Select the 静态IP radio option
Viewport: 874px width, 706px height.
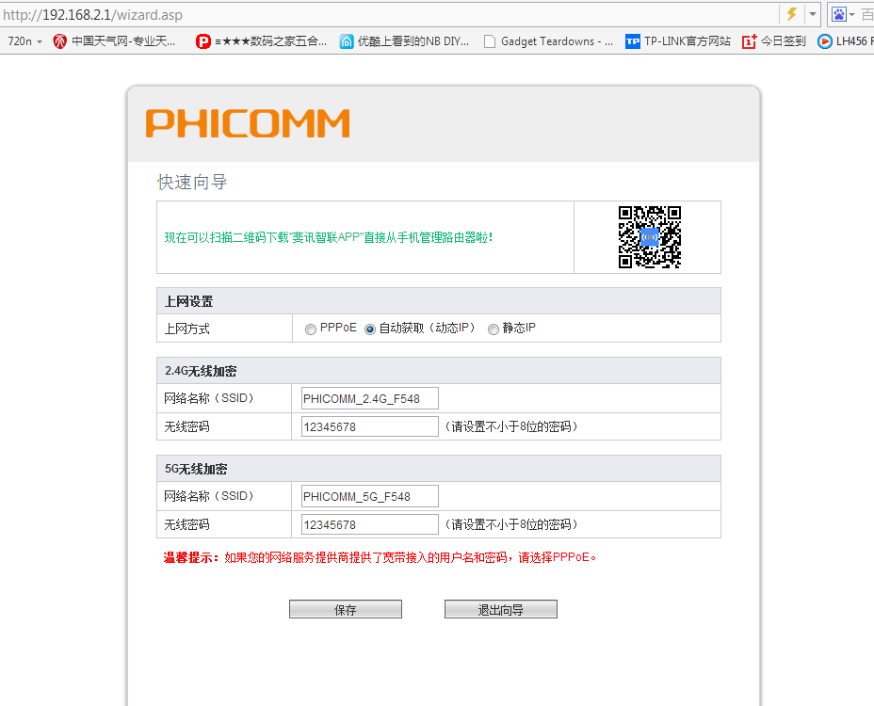pos(494,329)
